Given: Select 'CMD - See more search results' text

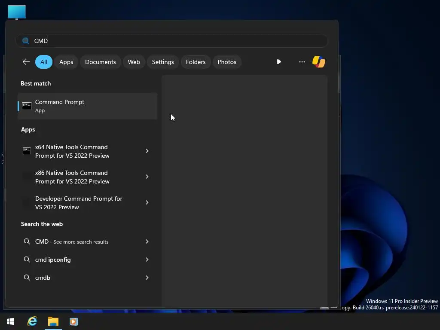Looking at the screenshot, I should [x=72, y=241].
